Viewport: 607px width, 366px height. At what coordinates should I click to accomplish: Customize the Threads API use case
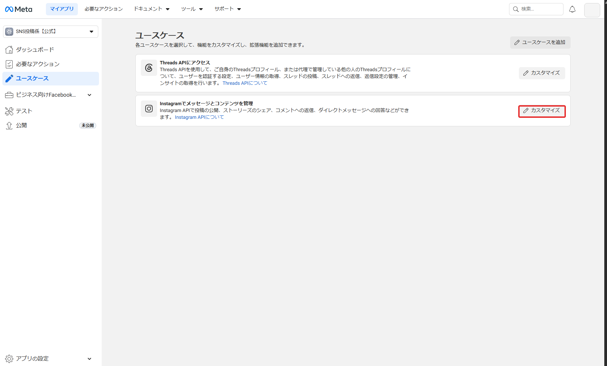(542, 73)
